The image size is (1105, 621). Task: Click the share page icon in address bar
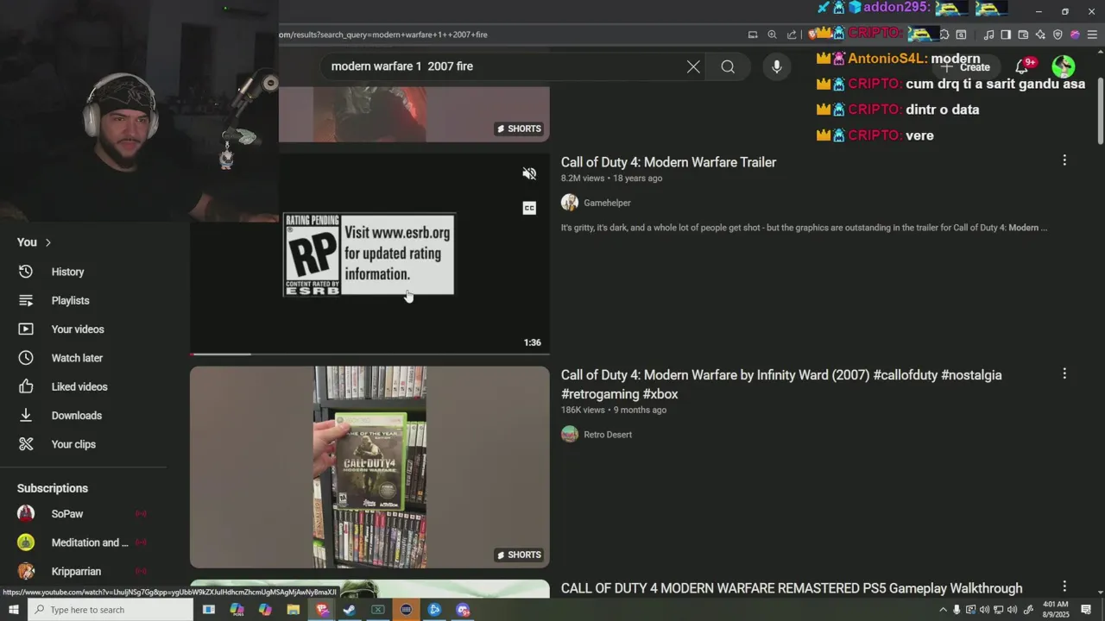[792, 34]
